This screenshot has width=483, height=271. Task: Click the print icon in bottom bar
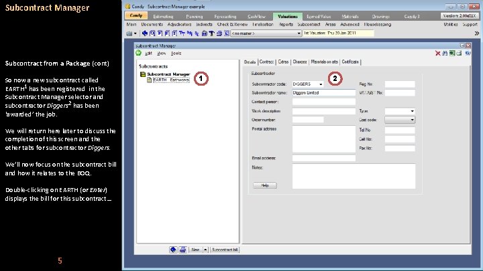pos(182,250)
